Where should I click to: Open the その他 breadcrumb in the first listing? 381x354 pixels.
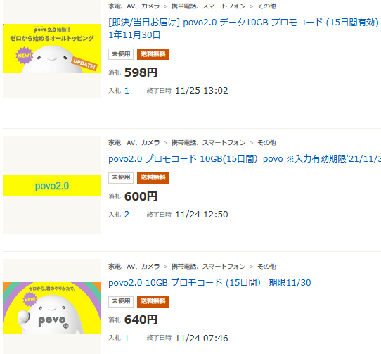pos(266,6)
